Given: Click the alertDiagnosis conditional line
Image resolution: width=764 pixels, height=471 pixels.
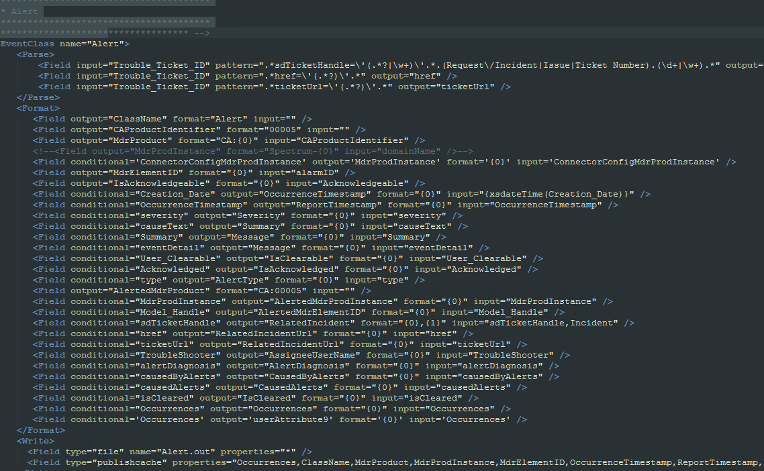Looking at the screenshot, I should pos(296,366).
